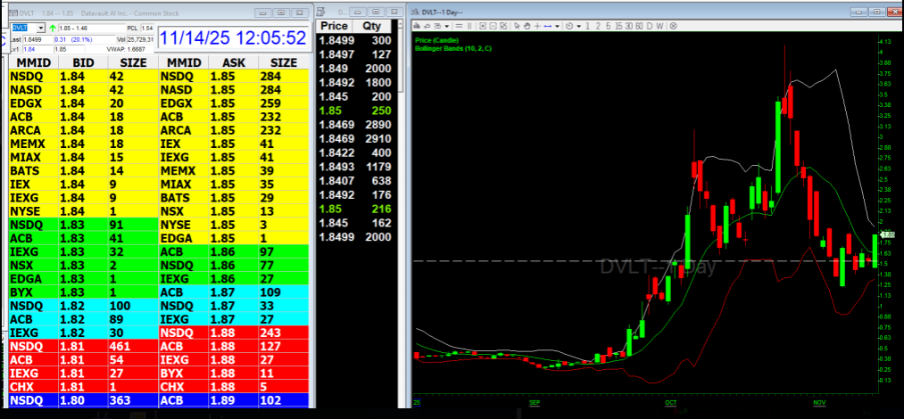Switch chart to 5 minute interval
Screen dimensions: 904x419
click(608, 27)
